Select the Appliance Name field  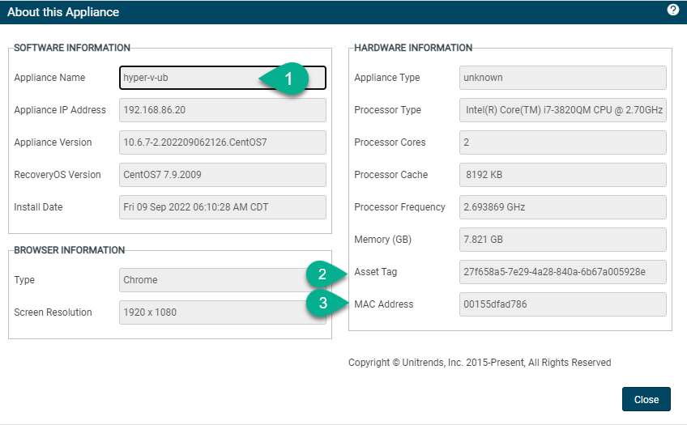tap(223, 78)
